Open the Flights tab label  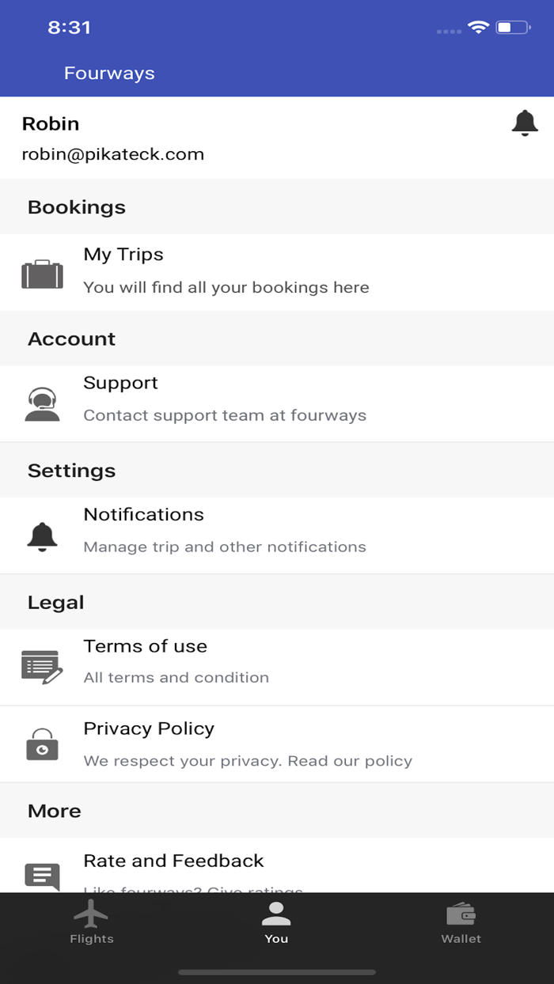92,939
